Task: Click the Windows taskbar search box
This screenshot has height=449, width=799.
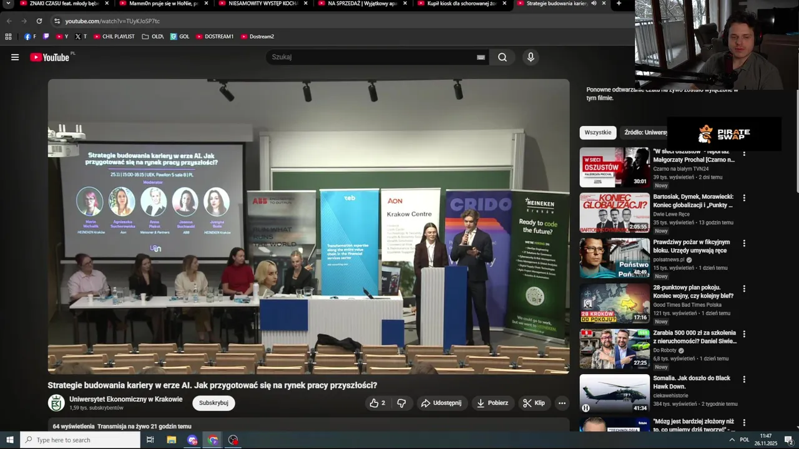Action: (80, 440)
